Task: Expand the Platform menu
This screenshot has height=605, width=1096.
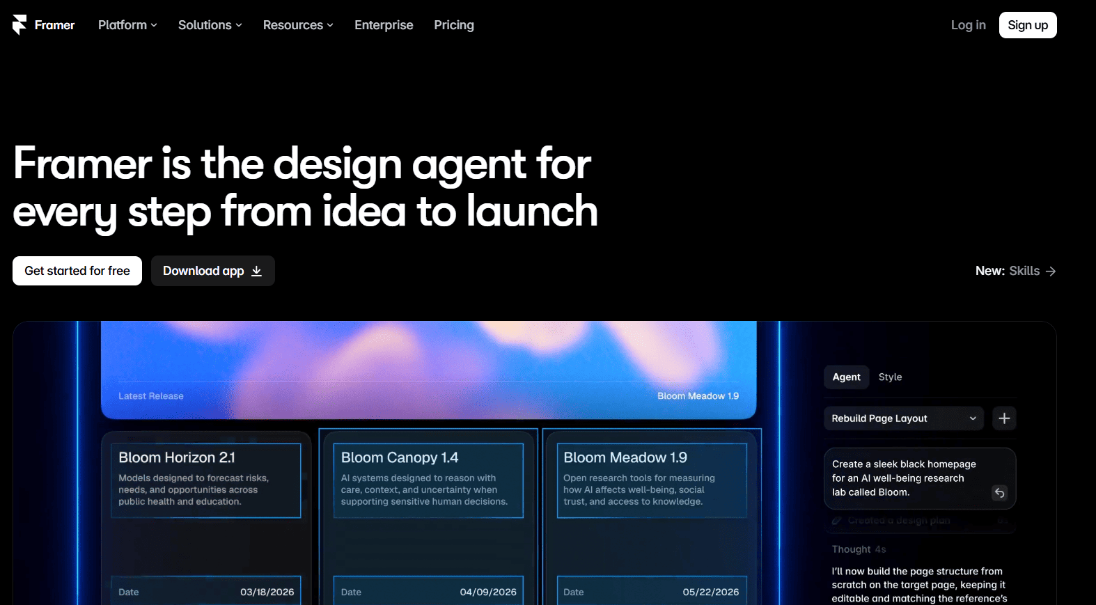Action: click(127, 25)
